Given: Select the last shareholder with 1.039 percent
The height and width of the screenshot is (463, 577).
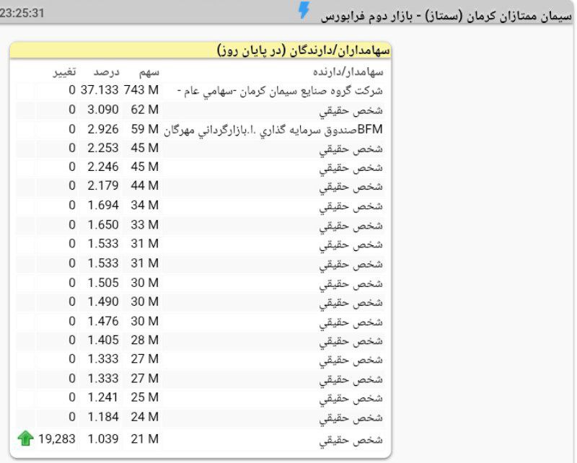Looking at the screenshot, I should click(x=355, y=438).
